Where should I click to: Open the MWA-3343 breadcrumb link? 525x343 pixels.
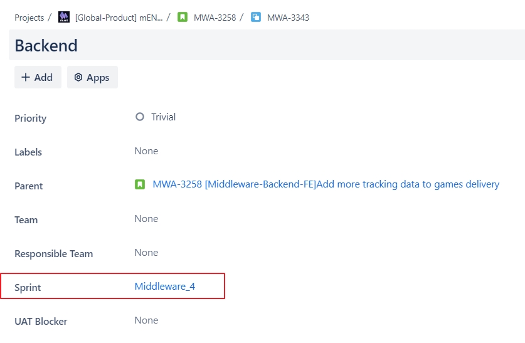pyautogui.click(x=288, y=18)
